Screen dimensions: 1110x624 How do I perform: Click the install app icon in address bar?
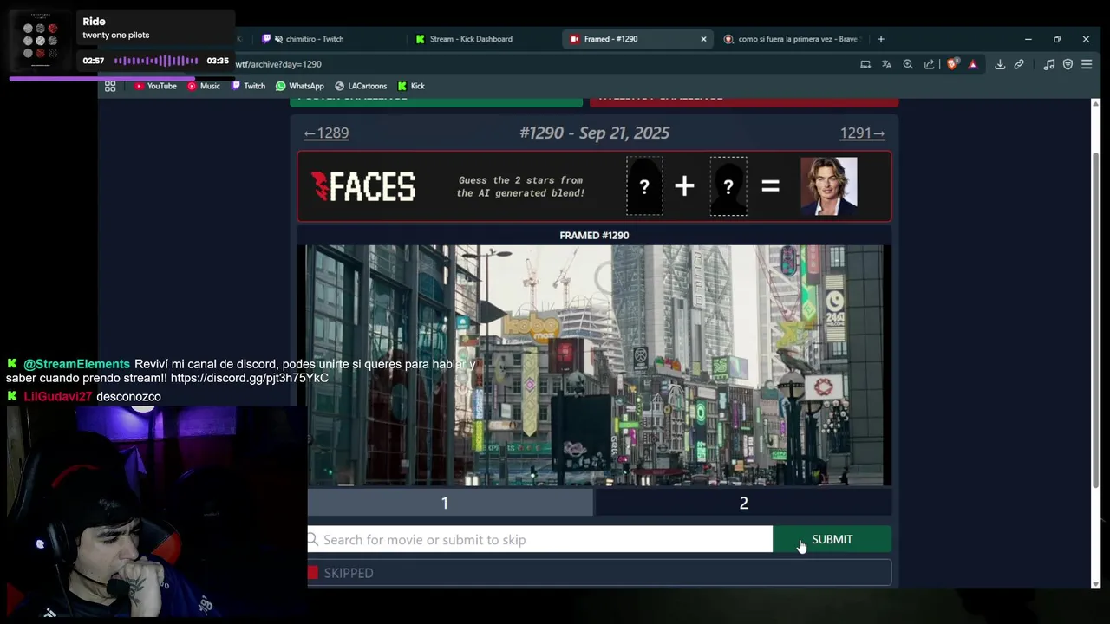[865, 64]
